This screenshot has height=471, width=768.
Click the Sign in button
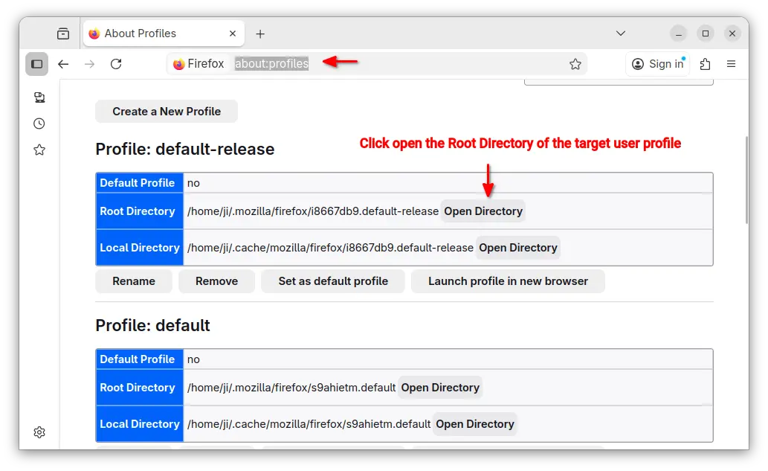[x=657, y=64]
